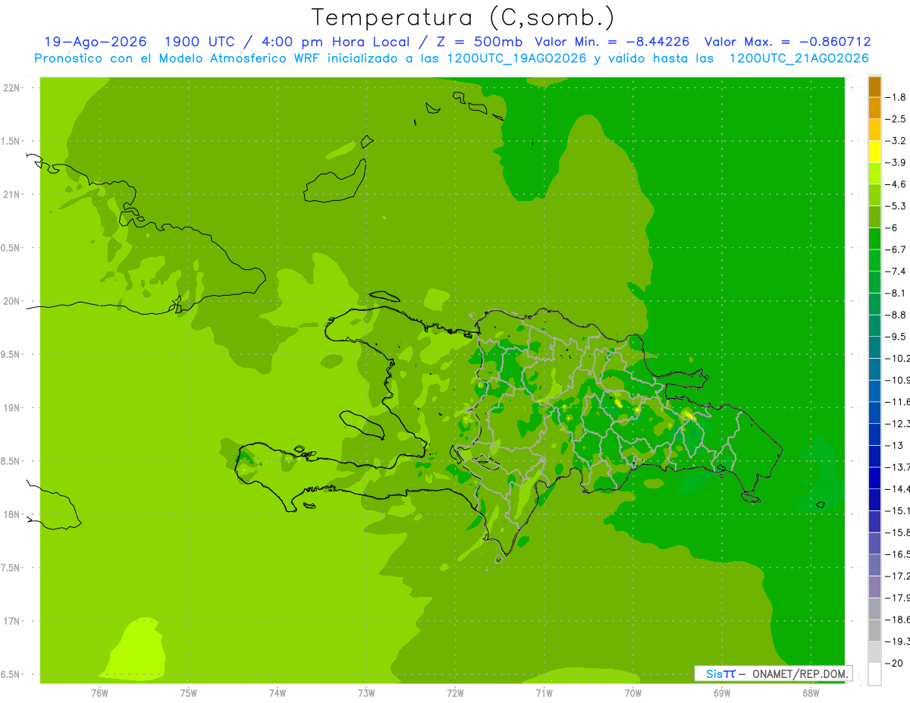
Task: Click the '21N' latitude axis label
Action: [11, 194]
